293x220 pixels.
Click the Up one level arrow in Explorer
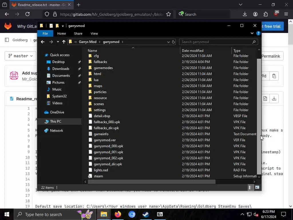pos(64,42)
